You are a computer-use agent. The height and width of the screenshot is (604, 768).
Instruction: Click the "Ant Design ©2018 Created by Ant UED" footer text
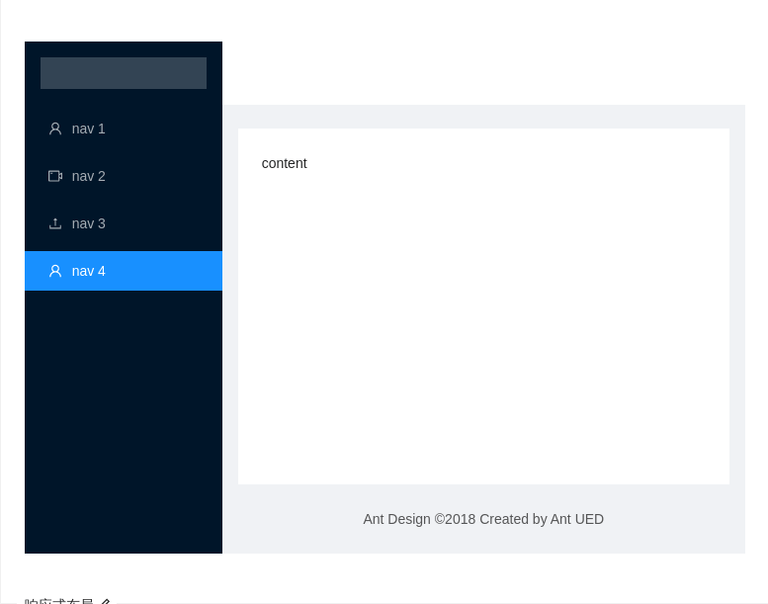pos(483,519)
